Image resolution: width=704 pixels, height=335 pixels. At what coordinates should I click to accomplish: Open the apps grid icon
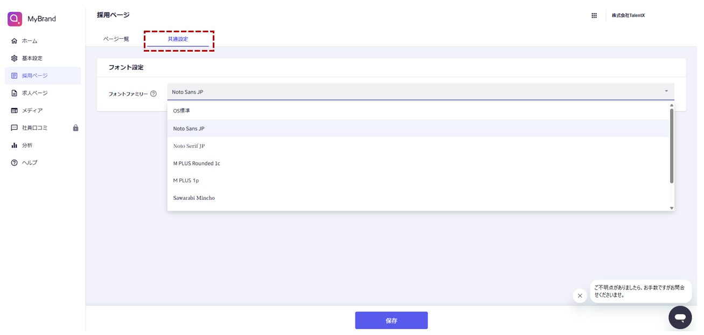594,16
